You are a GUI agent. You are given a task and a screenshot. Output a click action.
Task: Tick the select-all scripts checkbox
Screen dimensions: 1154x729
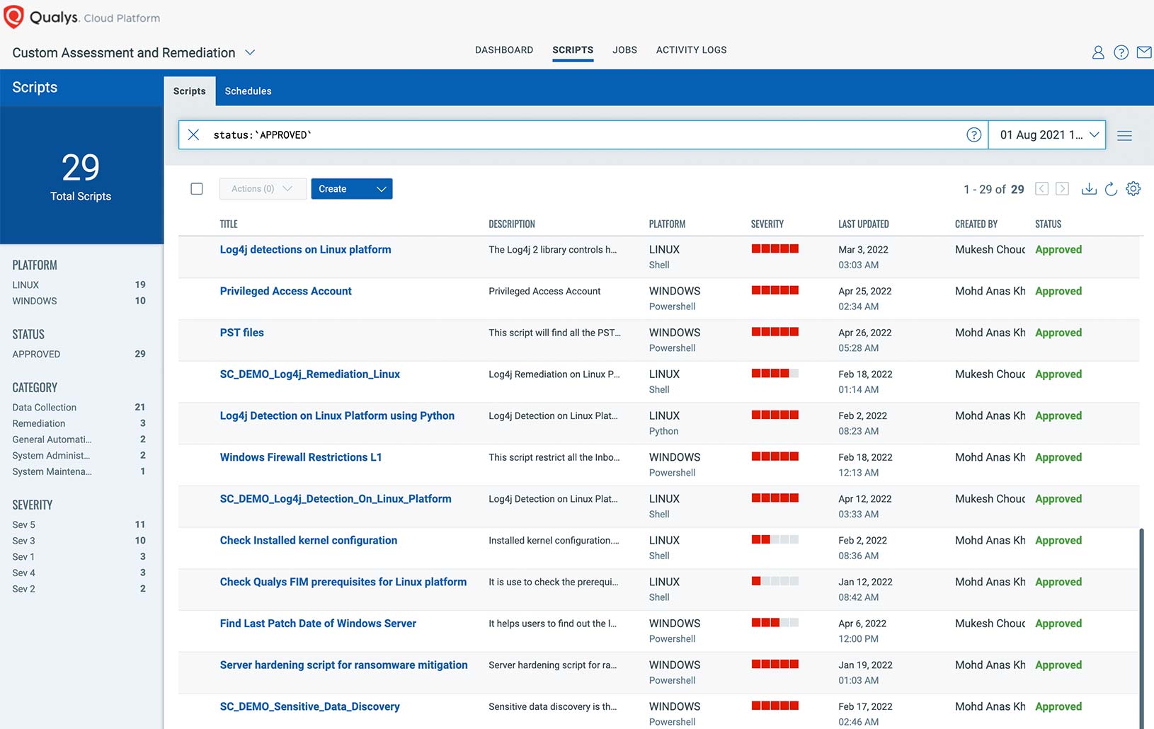point(197,189)
